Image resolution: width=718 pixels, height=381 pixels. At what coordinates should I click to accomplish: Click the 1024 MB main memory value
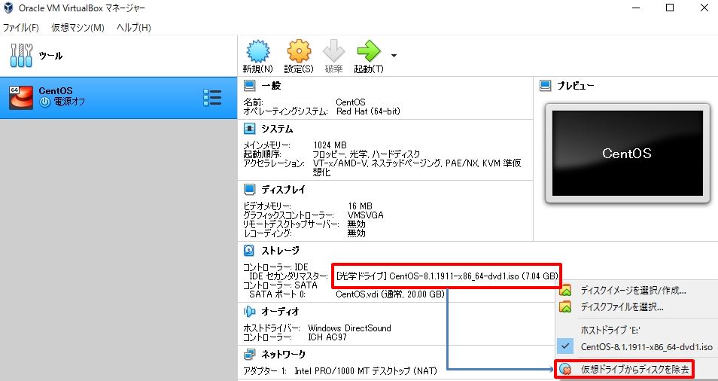[330, 145]
